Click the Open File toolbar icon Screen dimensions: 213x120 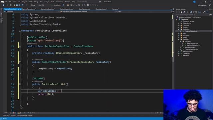[x=14, y=5]
